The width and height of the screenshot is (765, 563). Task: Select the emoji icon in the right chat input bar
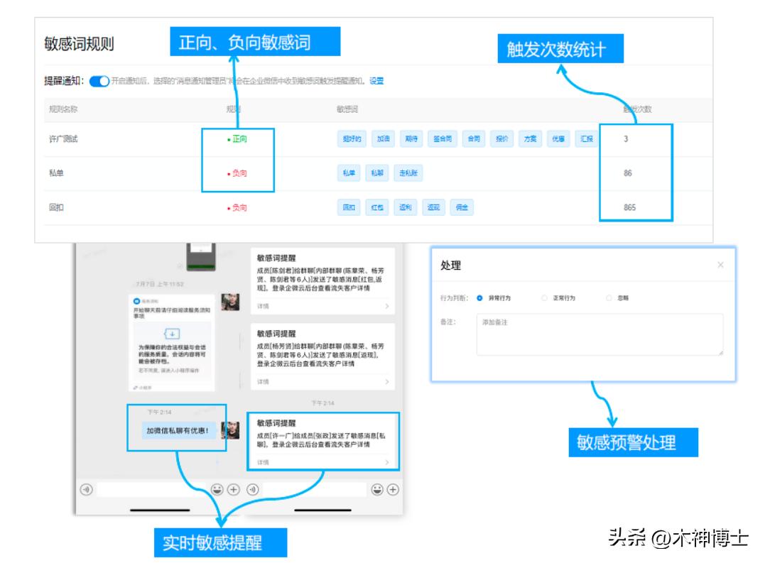click(x=377, y=490)
